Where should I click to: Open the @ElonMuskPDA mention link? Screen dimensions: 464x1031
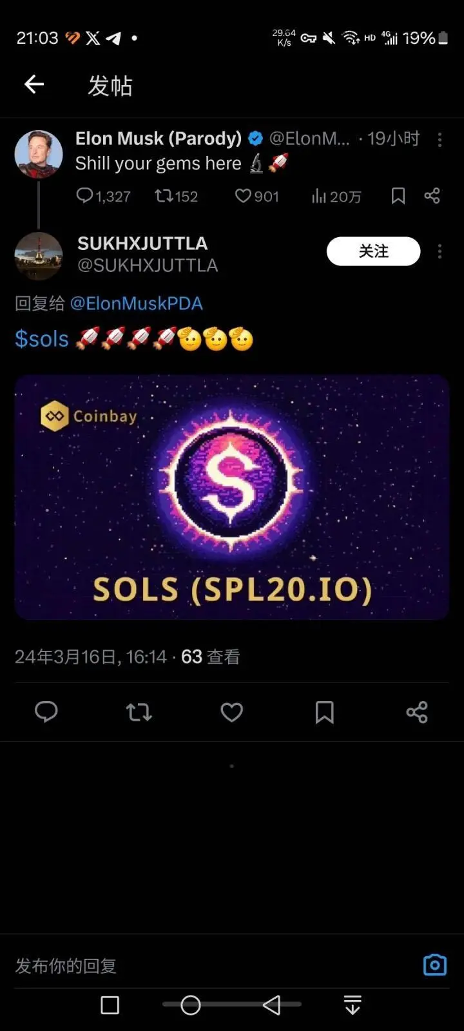pos(136,304)
